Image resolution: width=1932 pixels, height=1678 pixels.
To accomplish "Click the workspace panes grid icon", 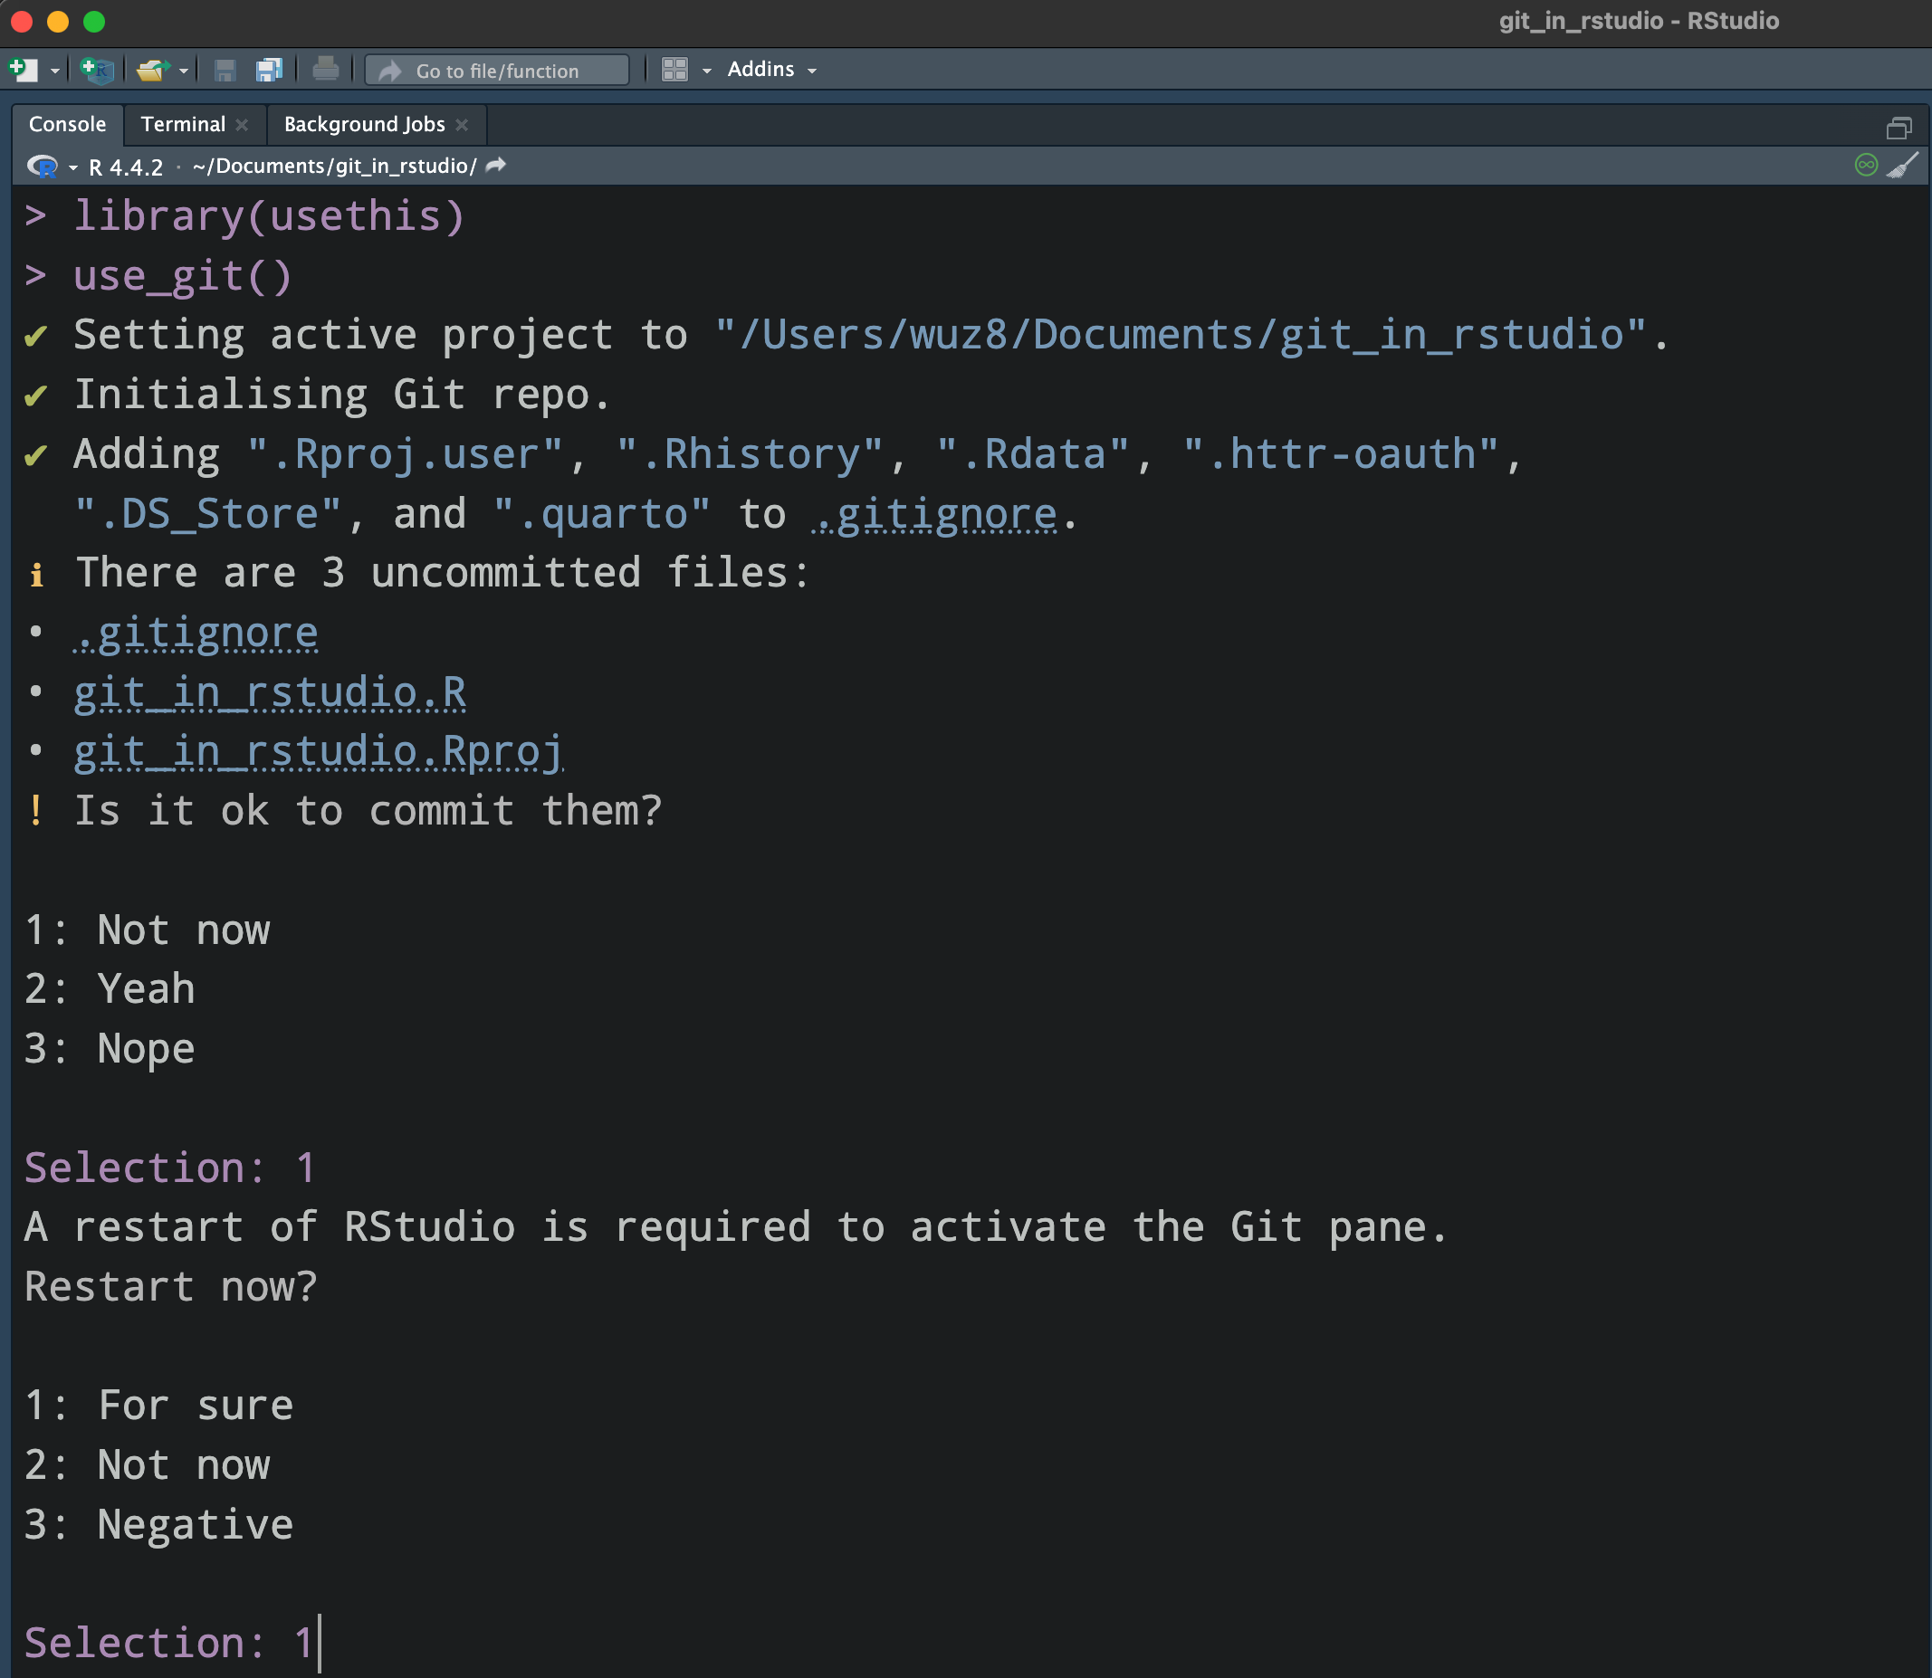I will pyautogui.click(x=674, y=71).
